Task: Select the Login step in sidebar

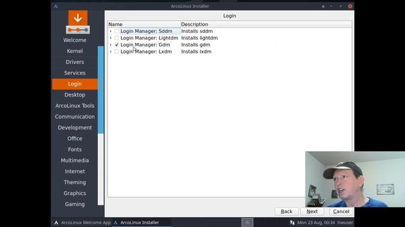Action: (x=75, y=84)
